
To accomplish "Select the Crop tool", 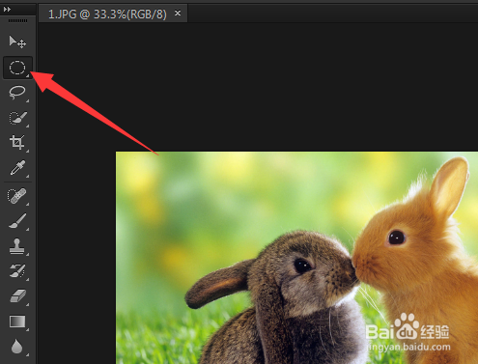I will coord(17,143).
